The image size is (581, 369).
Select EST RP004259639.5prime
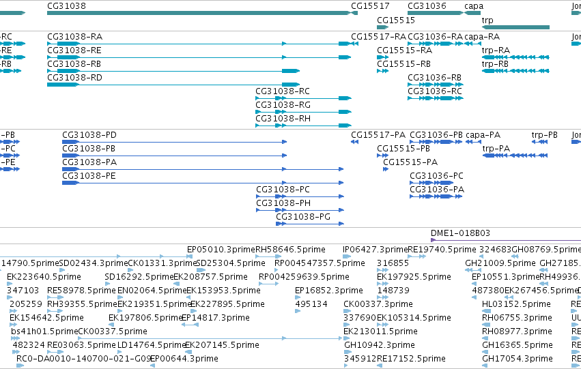(268, 284)
